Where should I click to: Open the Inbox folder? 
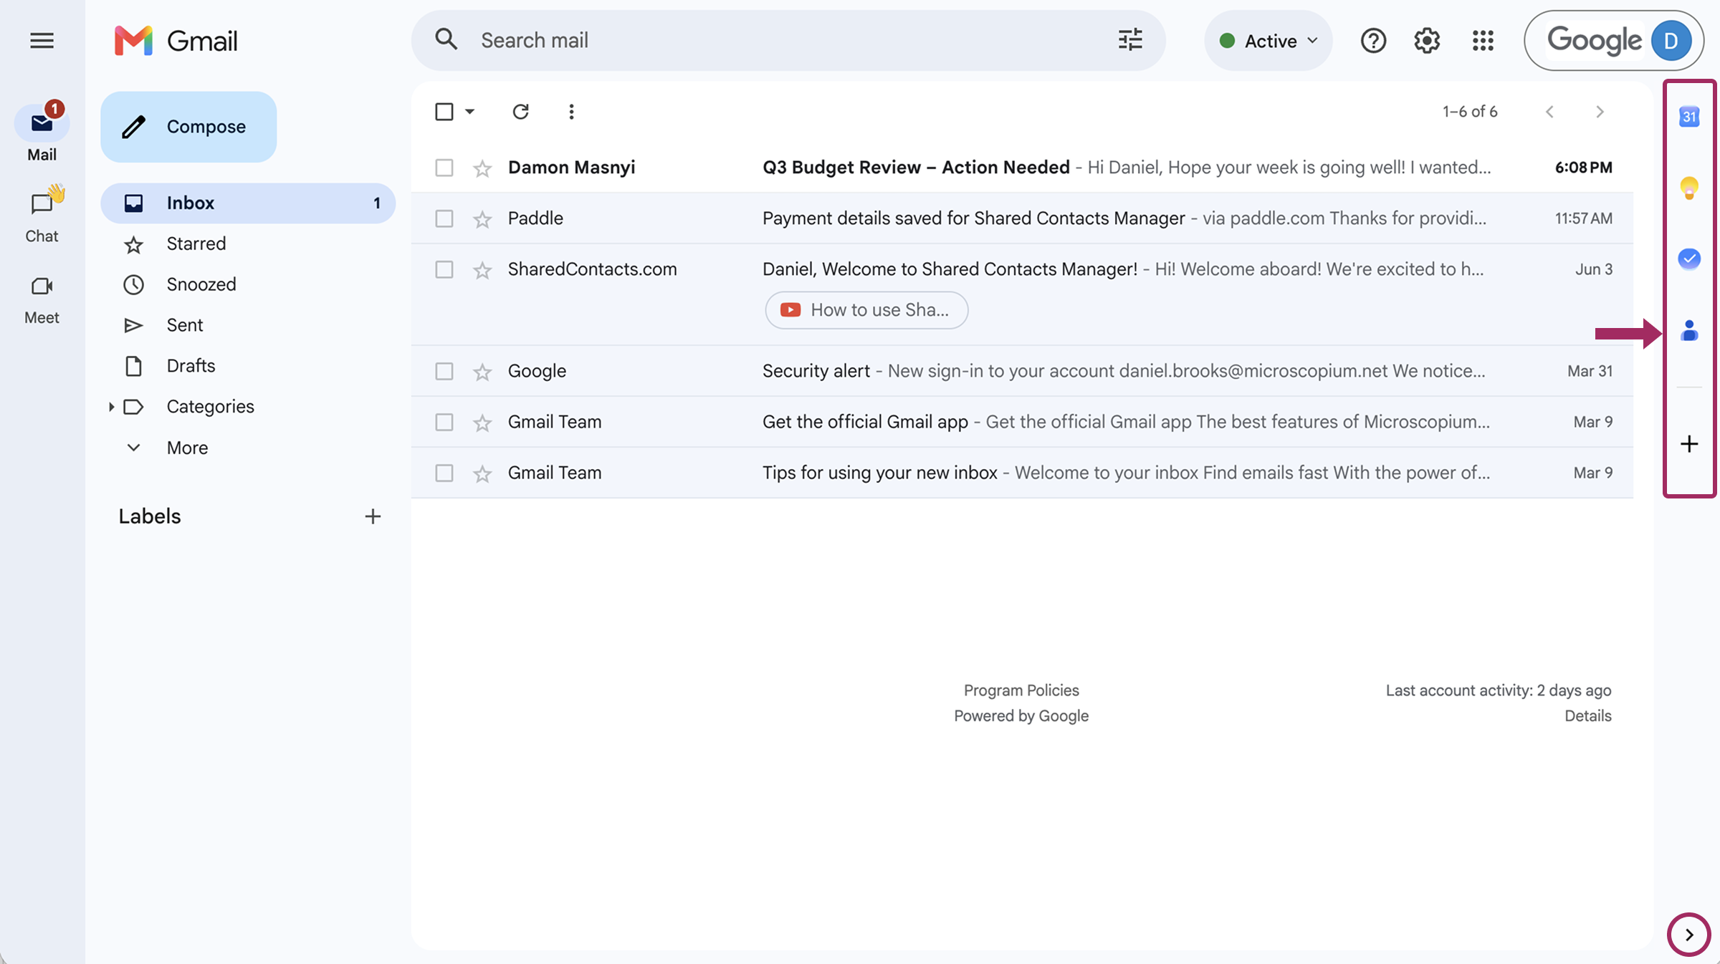248,203
